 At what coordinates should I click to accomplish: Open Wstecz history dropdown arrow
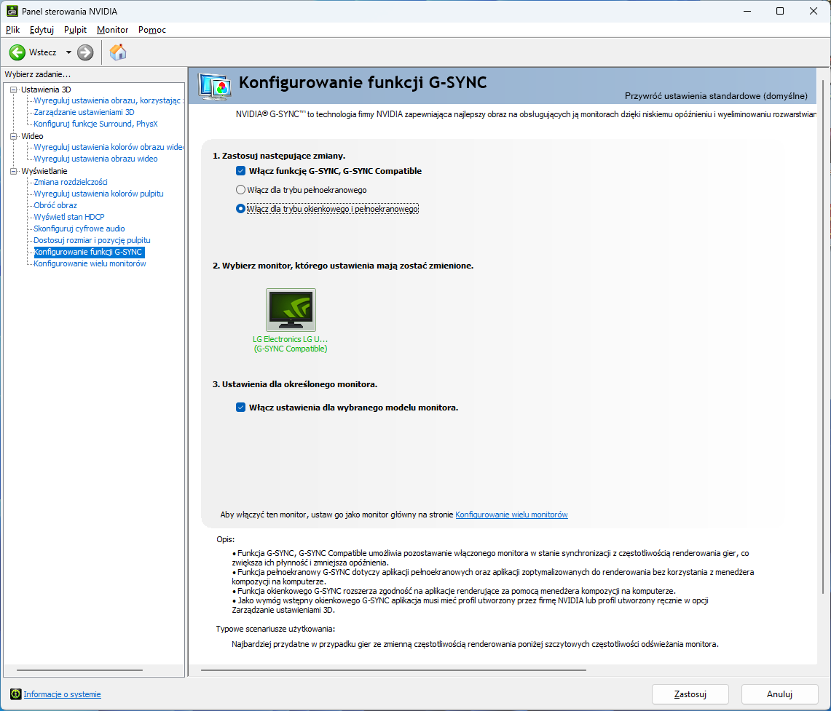[x=68, y=52]
